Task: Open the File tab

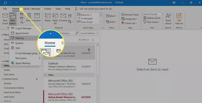Action: tap(5, 9)
